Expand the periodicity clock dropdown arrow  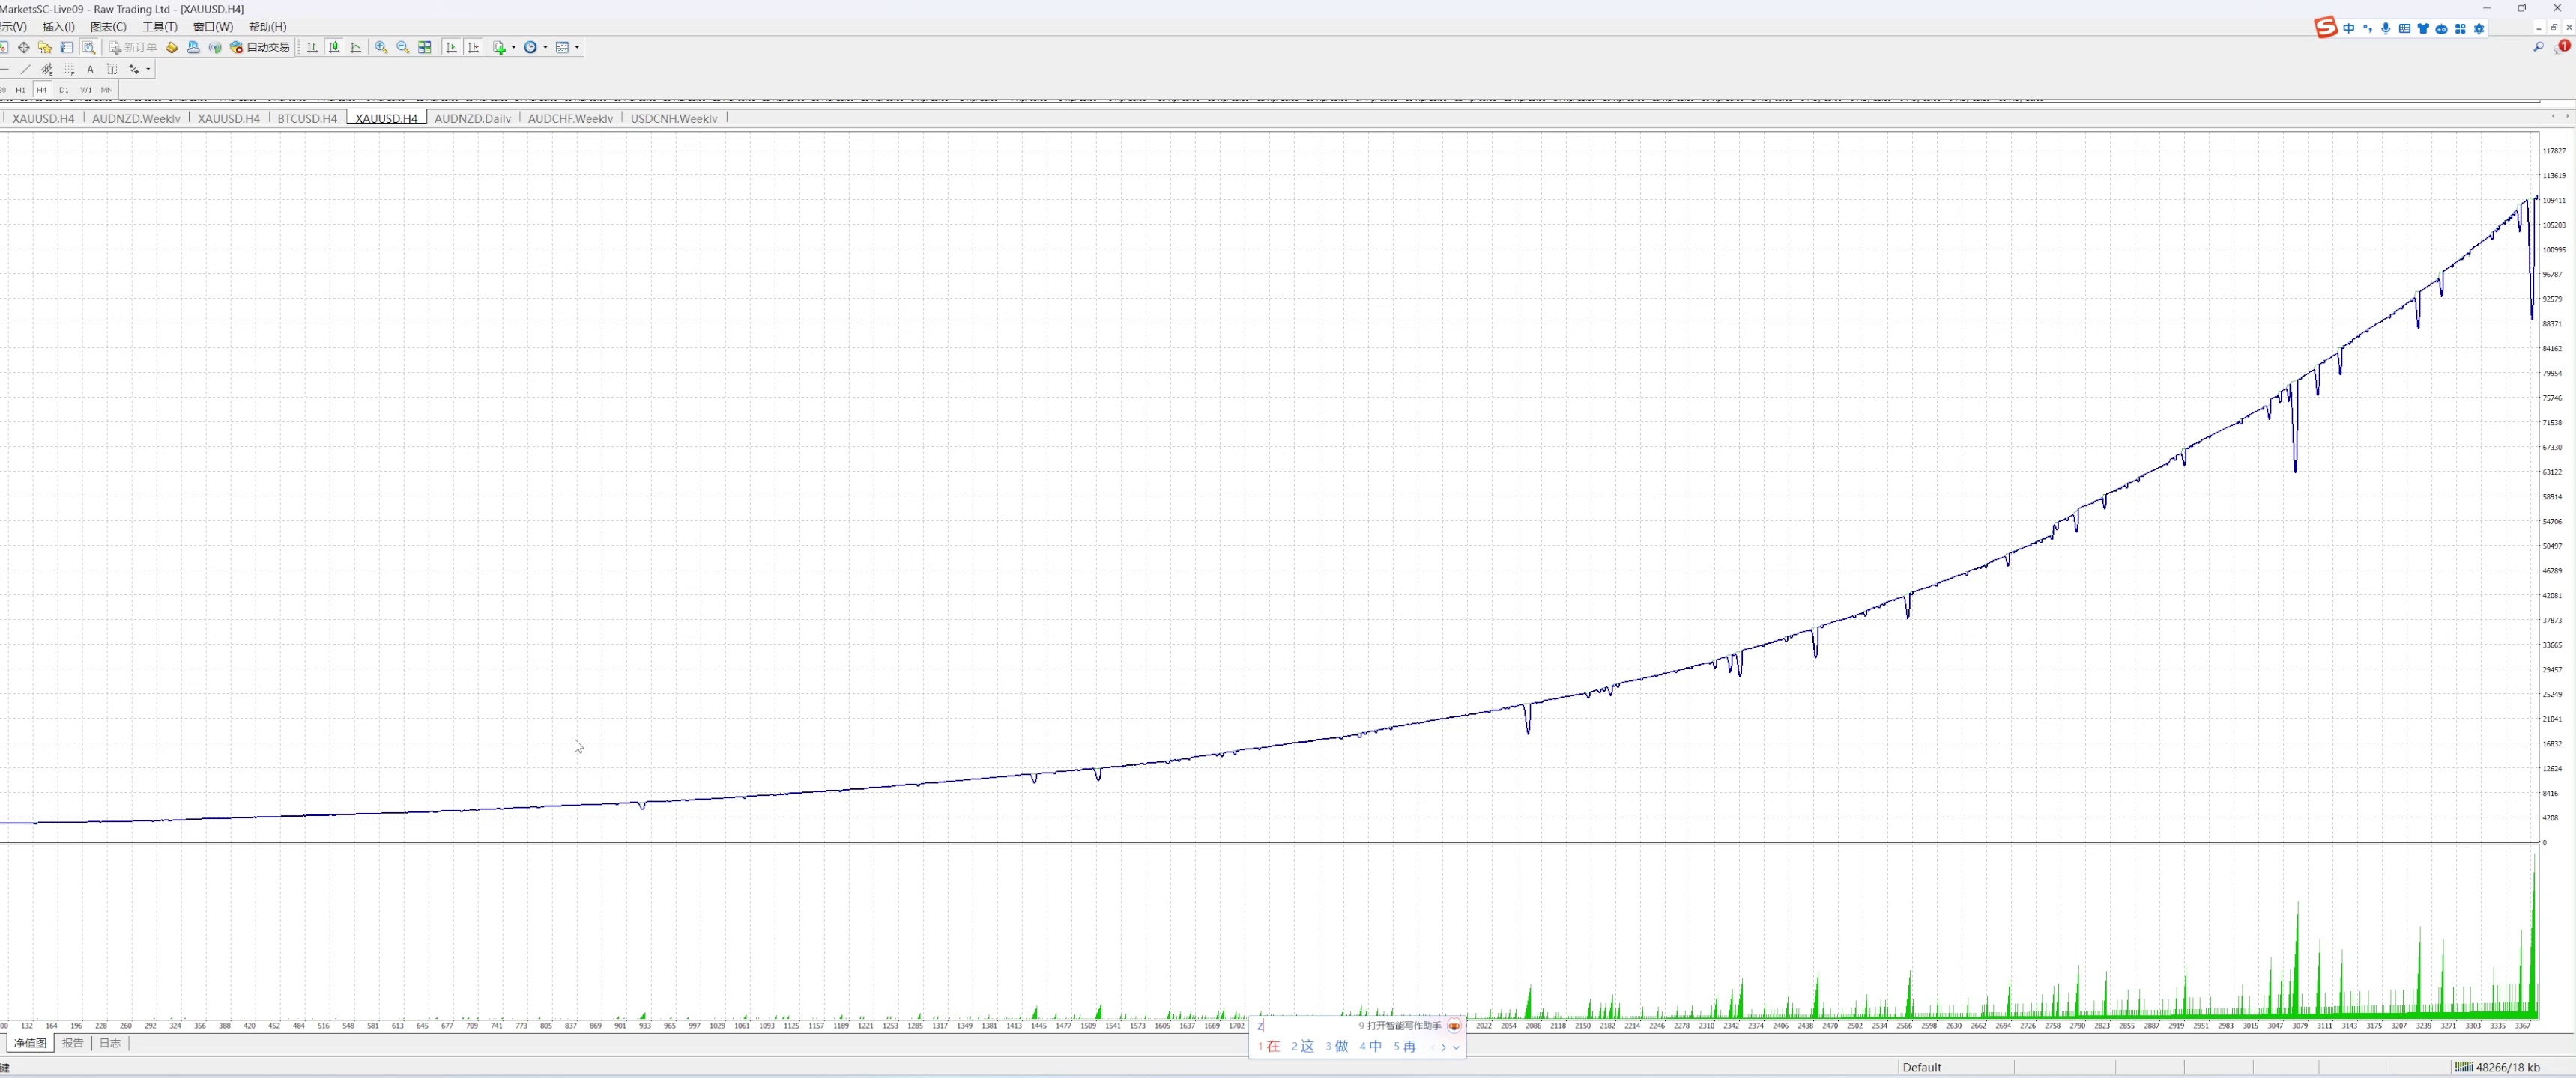[545, 48]
